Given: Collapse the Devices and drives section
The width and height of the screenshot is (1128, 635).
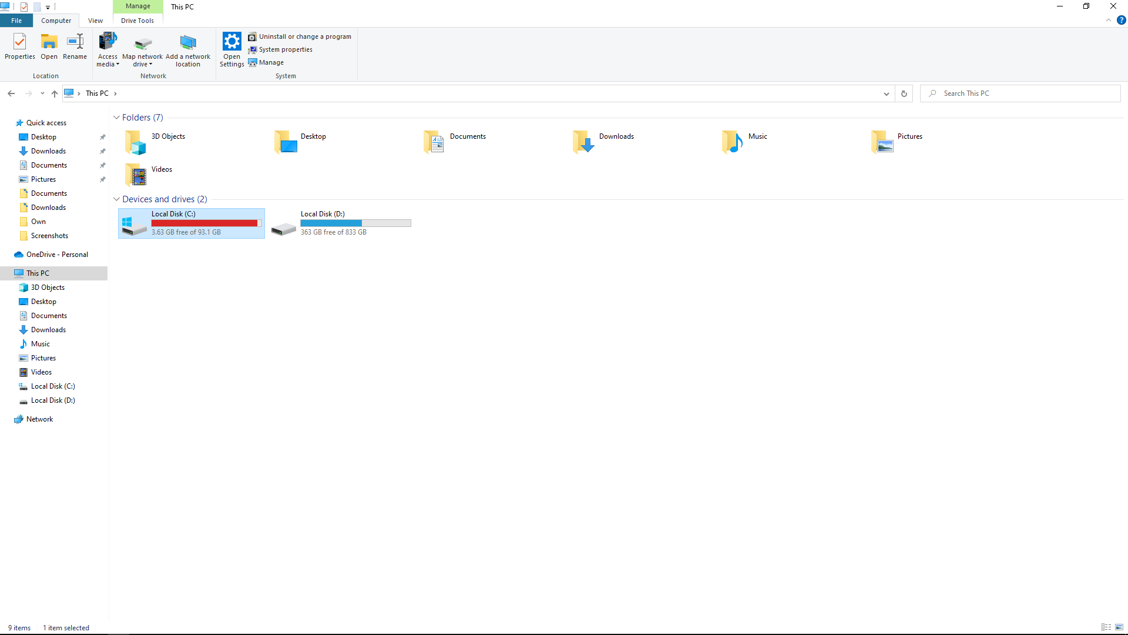Looking at the screenshot, I should 116,199.
